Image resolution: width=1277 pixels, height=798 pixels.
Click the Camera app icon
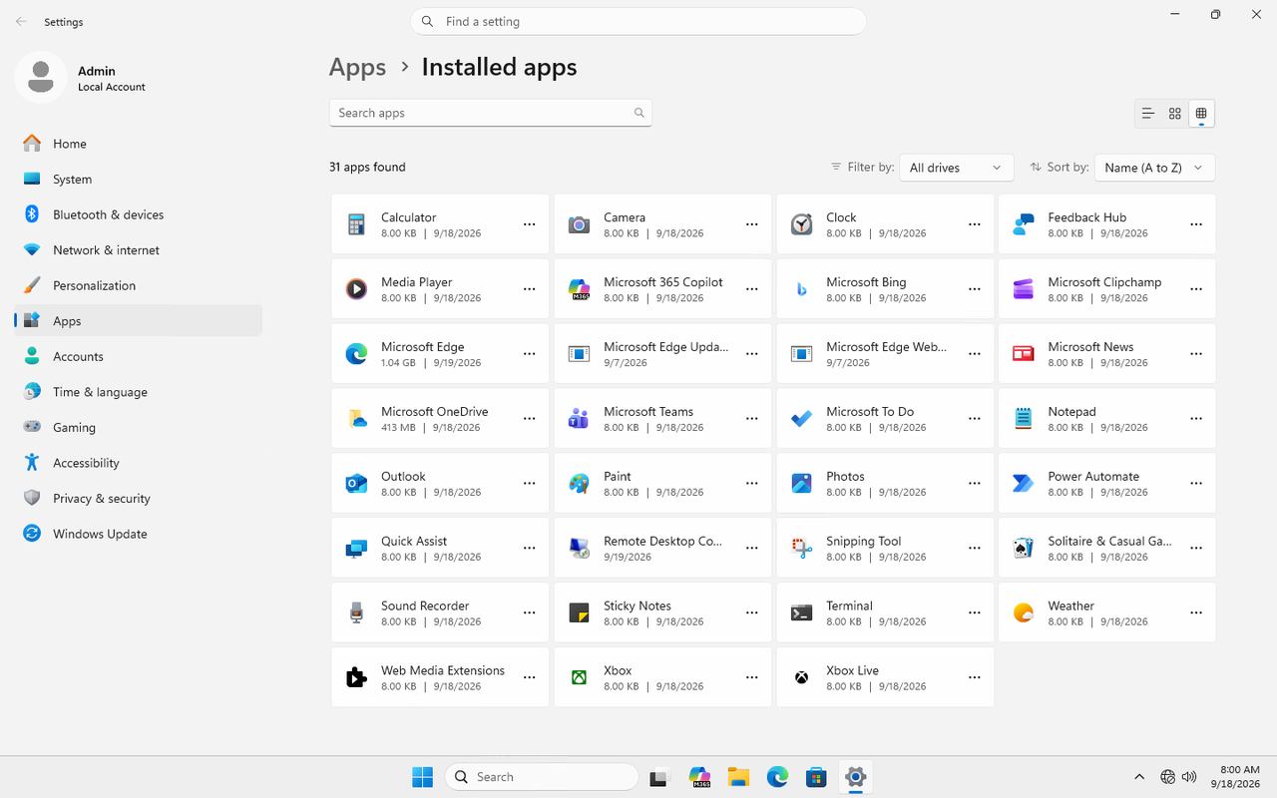click(x=579, y=224)
